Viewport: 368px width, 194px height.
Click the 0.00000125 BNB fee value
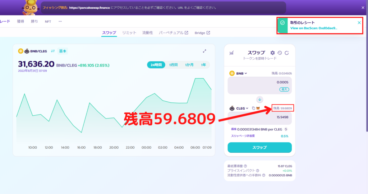click(x=280, y=175)
